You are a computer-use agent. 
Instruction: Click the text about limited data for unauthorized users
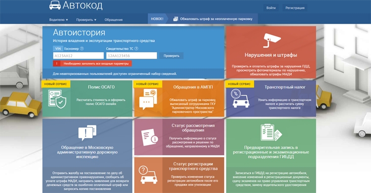115,74
